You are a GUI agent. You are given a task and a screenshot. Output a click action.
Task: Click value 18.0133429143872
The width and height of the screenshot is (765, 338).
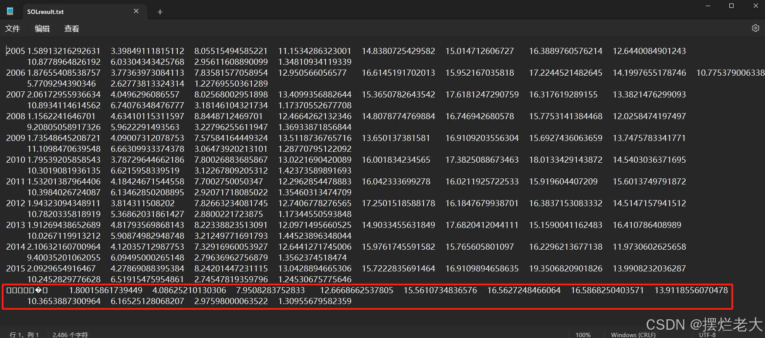coord(565,160)
